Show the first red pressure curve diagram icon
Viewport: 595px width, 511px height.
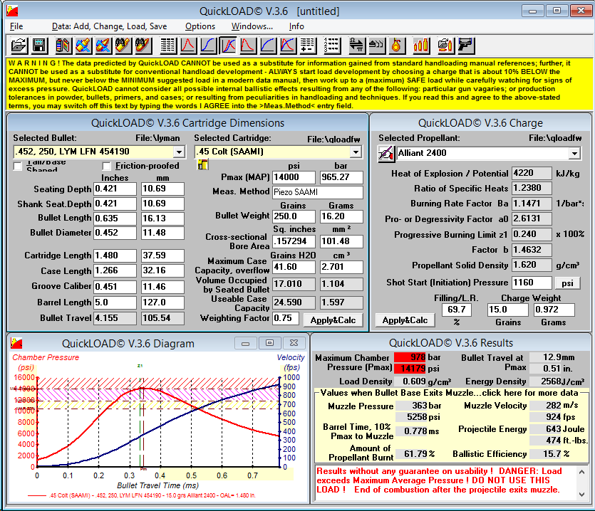coord(188,46)
